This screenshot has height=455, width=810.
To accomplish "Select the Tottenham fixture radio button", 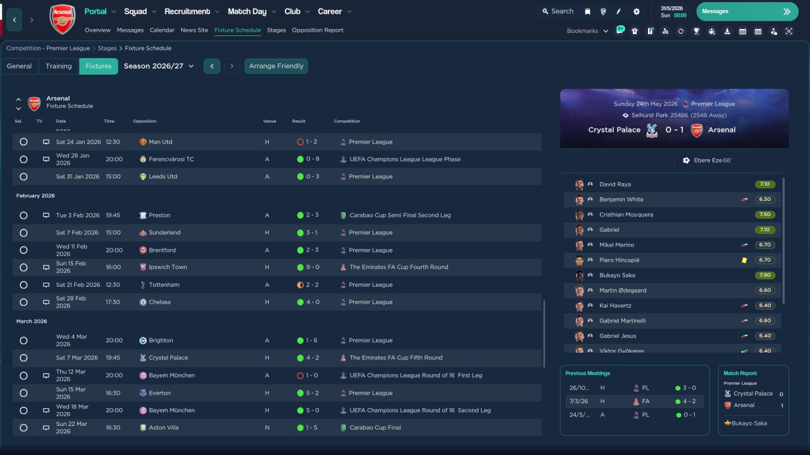I will coord(23,285).
